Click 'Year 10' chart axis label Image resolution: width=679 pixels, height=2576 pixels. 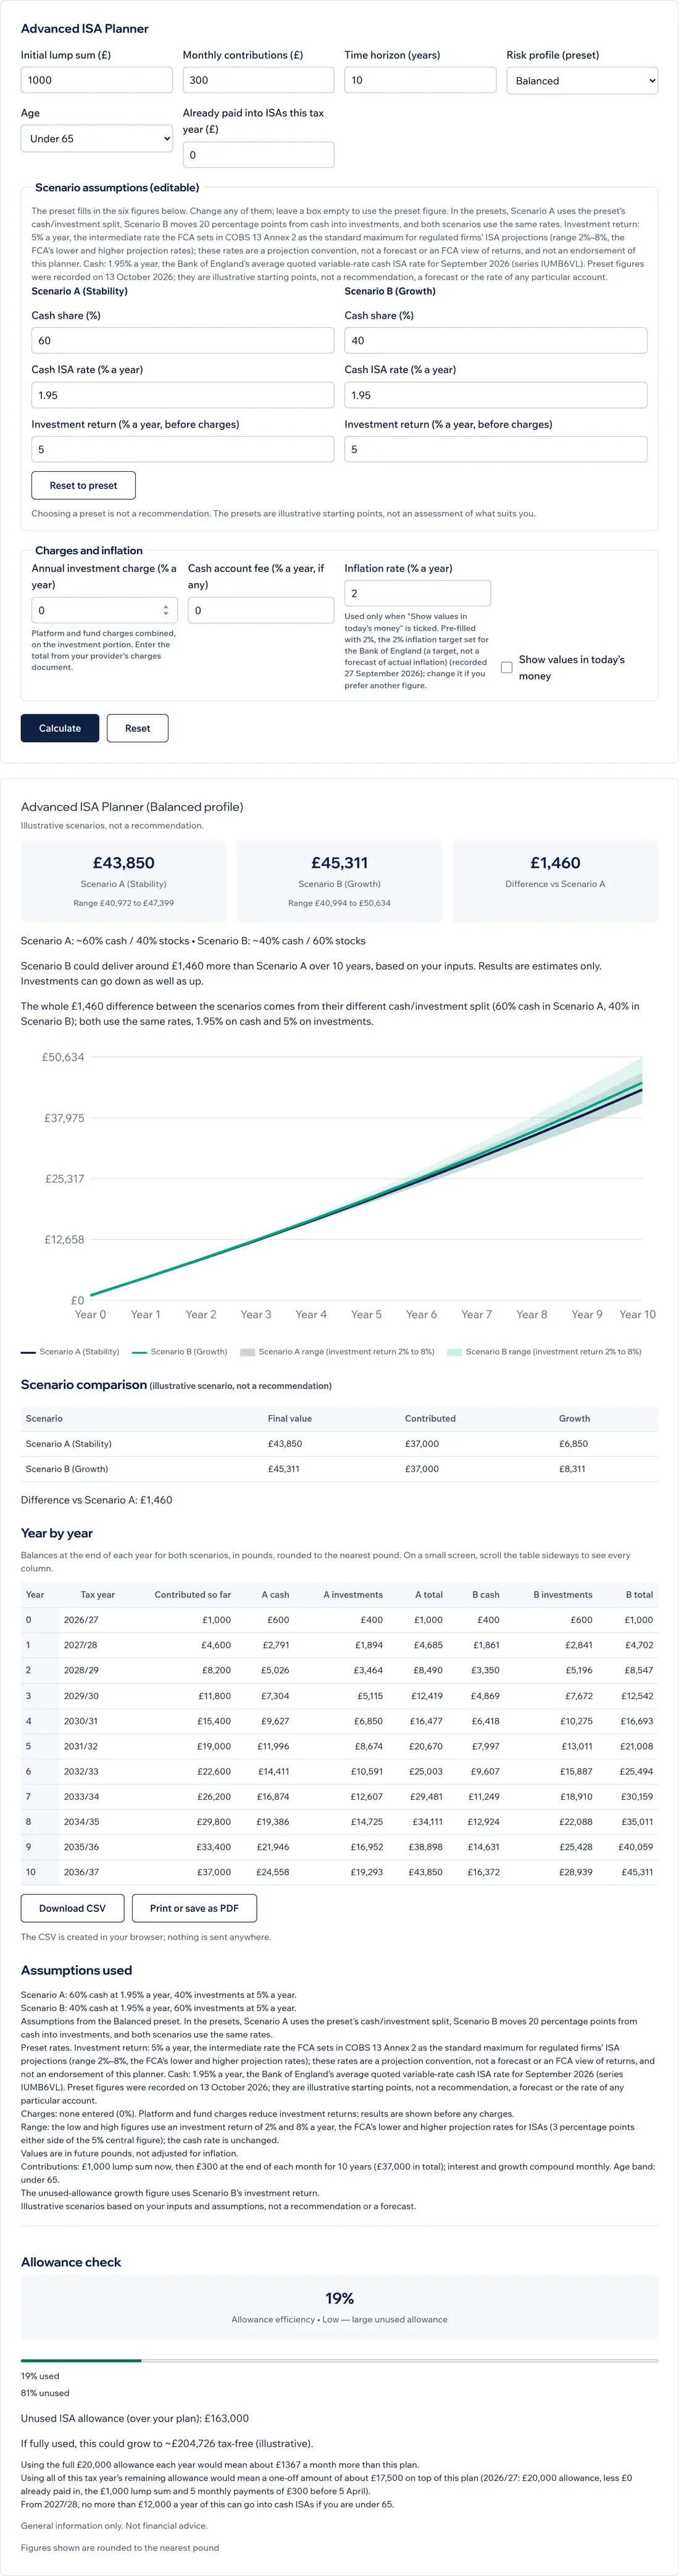click(637, 1314)
